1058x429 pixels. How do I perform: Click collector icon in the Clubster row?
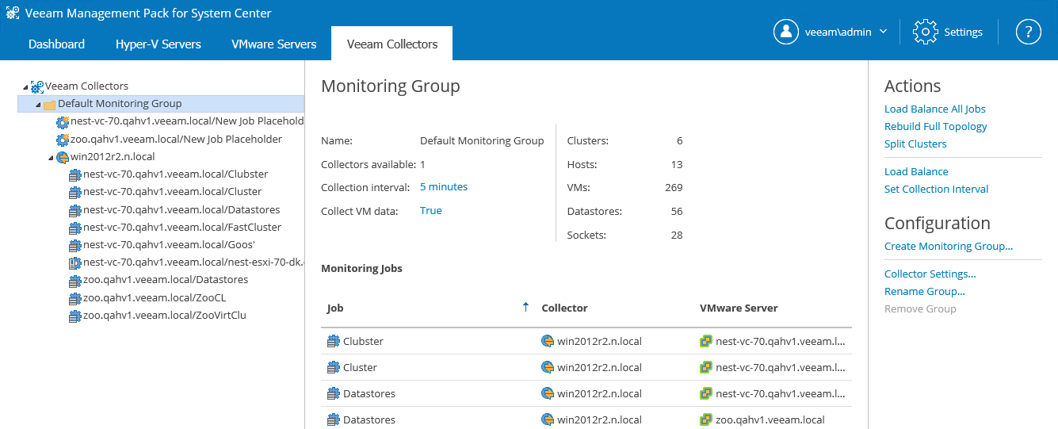(548, 342)
